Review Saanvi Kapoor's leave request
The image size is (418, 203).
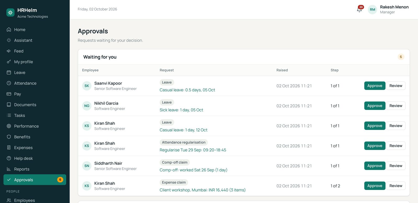point(396,86)
